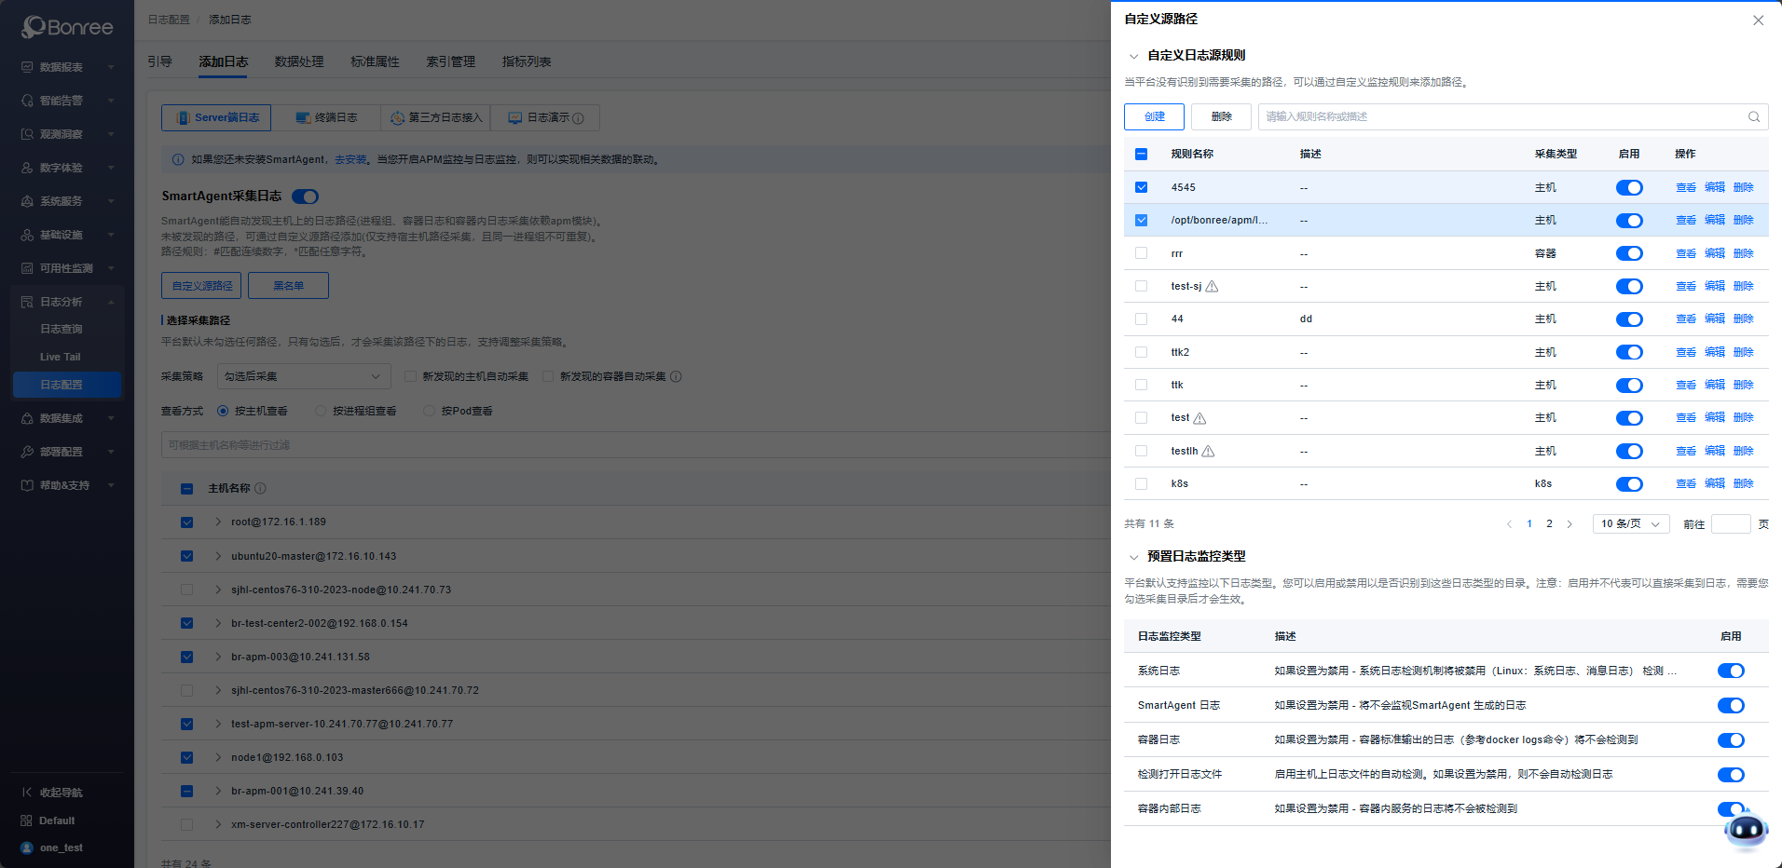Click the Bonree logo
Viewport: 1782px width, 868px height.
pyautogui.click(x=67, y=27)
